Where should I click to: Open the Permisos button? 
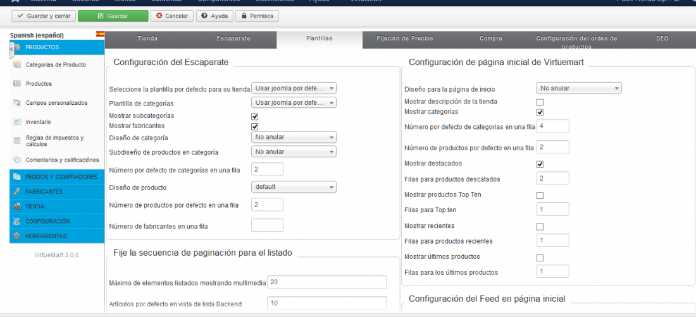point(257,16)
